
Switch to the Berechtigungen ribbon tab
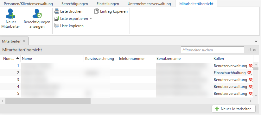pyautogui.click(x=75, y=4)
